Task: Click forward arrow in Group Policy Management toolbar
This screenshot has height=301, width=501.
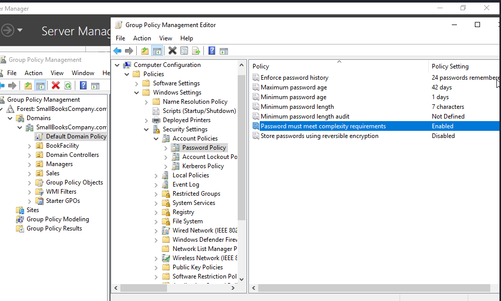Action: 12,85
